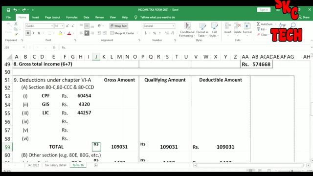The width and height of the screenshot is (313, 176).
Task: Open the File tab
Action: click(8, 18)
